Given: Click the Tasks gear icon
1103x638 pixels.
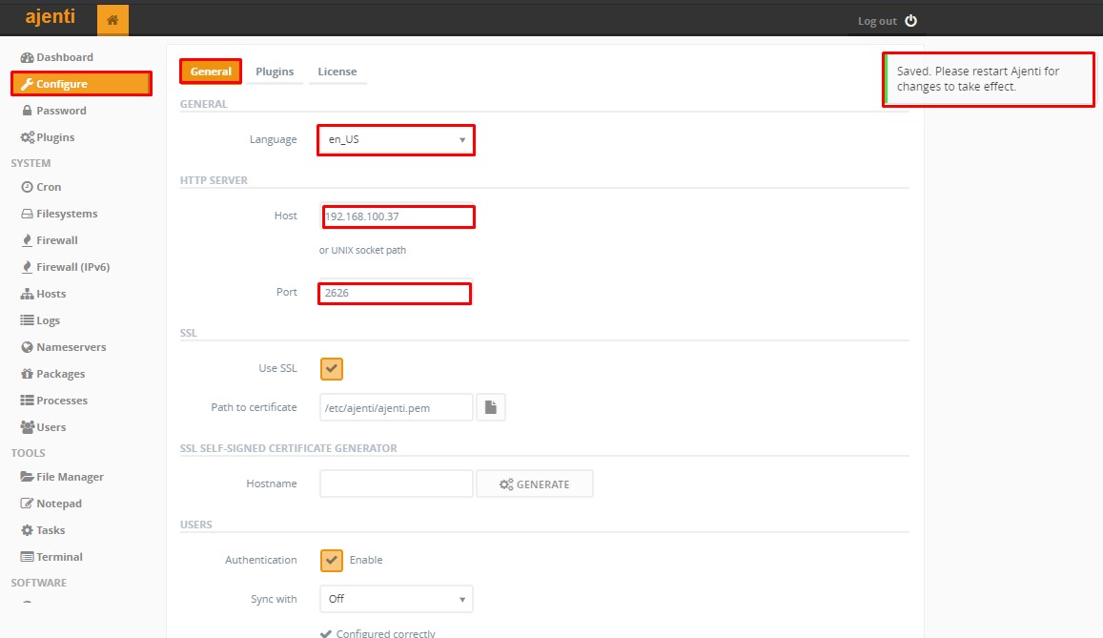Looking at the screenshot, I should pos(27,530).
